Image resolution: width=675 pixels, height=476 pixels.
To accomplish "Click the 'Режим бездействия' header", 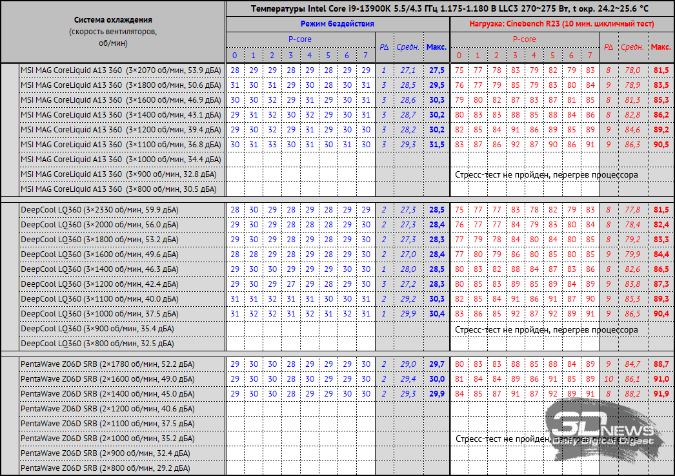I will [337, 24].
